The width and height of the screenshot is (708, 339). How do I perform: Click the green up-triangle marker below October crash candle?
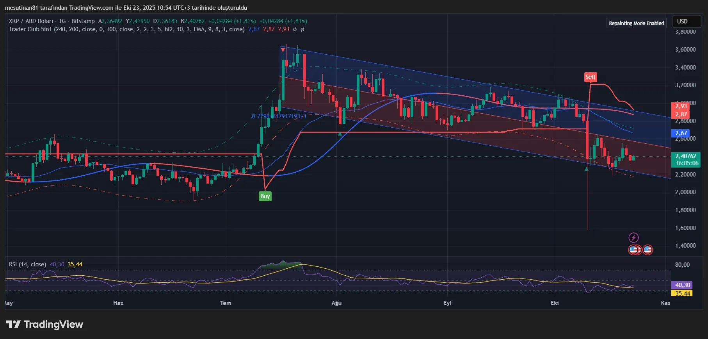(x=586, y=168)
